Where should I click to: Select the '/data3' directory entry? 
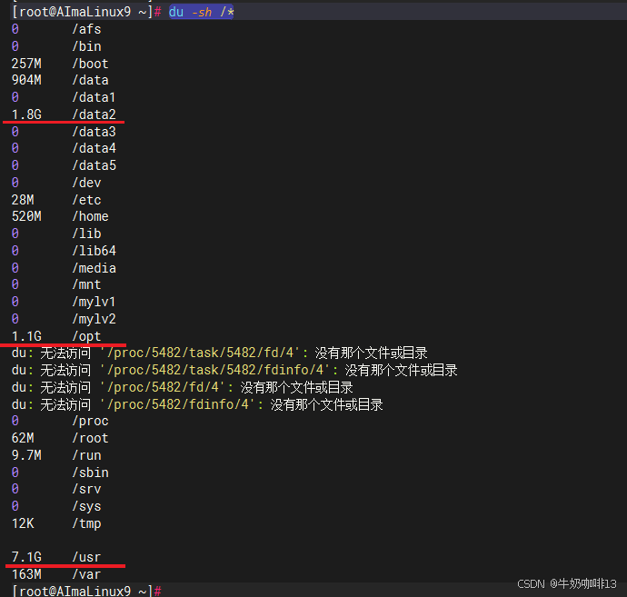pos(94,132)
